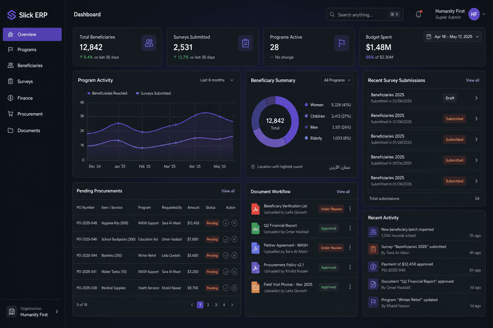This screenshot has width=493, height=328.
Task: Go to the next procurement page arrow
Action: 232,305
